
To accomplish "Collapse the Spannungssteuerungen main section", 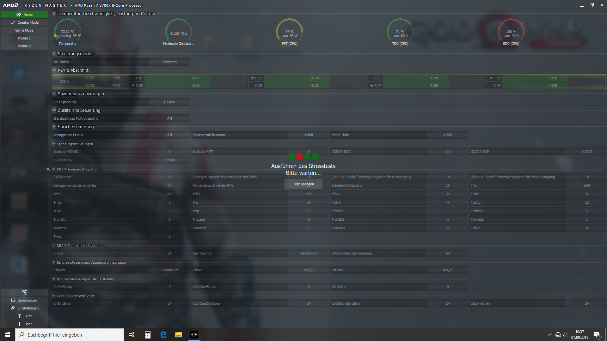I will pyautogui.click(x=54, y=94).
